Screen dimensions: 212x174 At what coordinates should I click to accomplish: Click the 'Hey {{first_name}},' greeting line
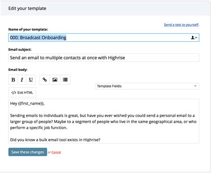[x=27, y=104]
